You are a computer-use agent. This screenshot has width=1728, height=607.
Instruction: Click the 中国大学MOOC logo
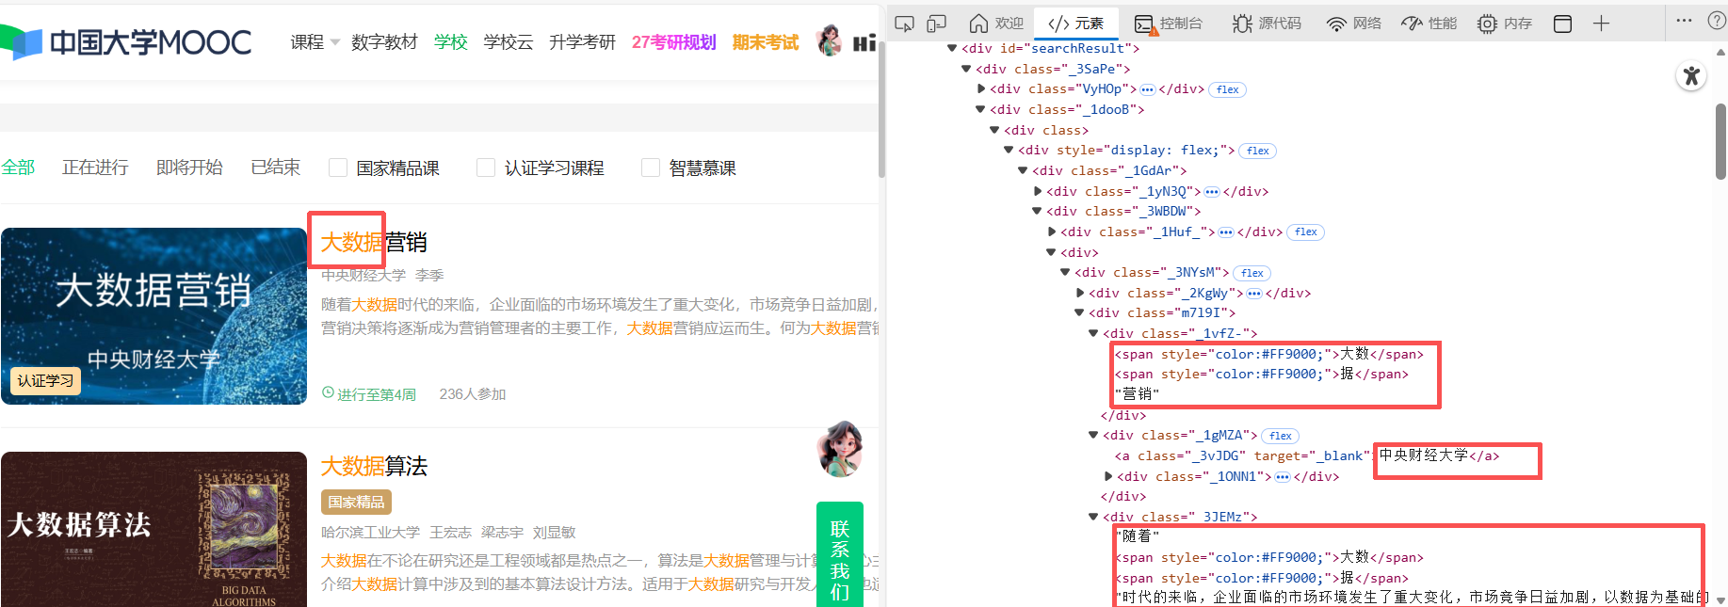pyautogui.click(x=126, y=42)
